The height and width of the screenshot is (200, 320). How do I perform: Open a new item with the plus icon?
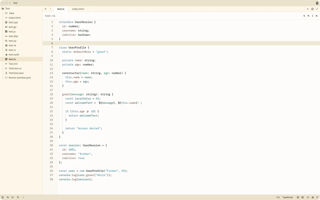308,9
